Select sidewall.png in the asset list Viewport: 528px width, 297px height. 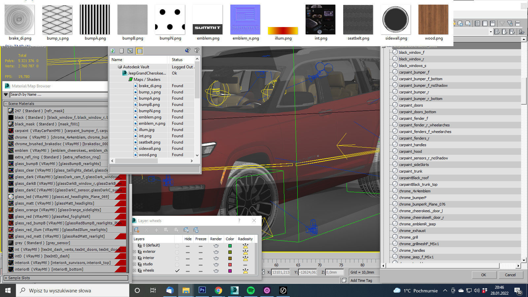pos(149,148)
